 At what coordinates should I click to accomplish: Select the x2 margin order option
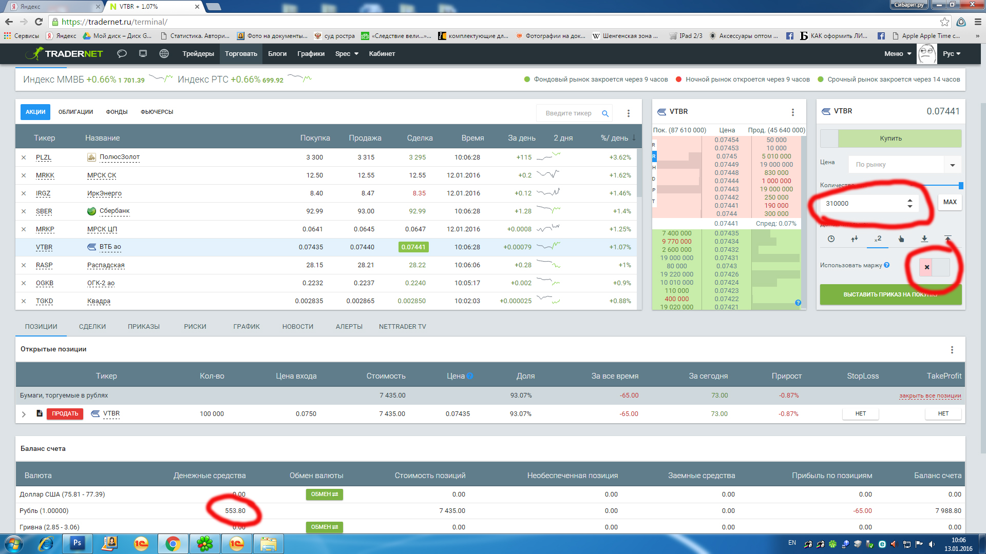point(878,239)
